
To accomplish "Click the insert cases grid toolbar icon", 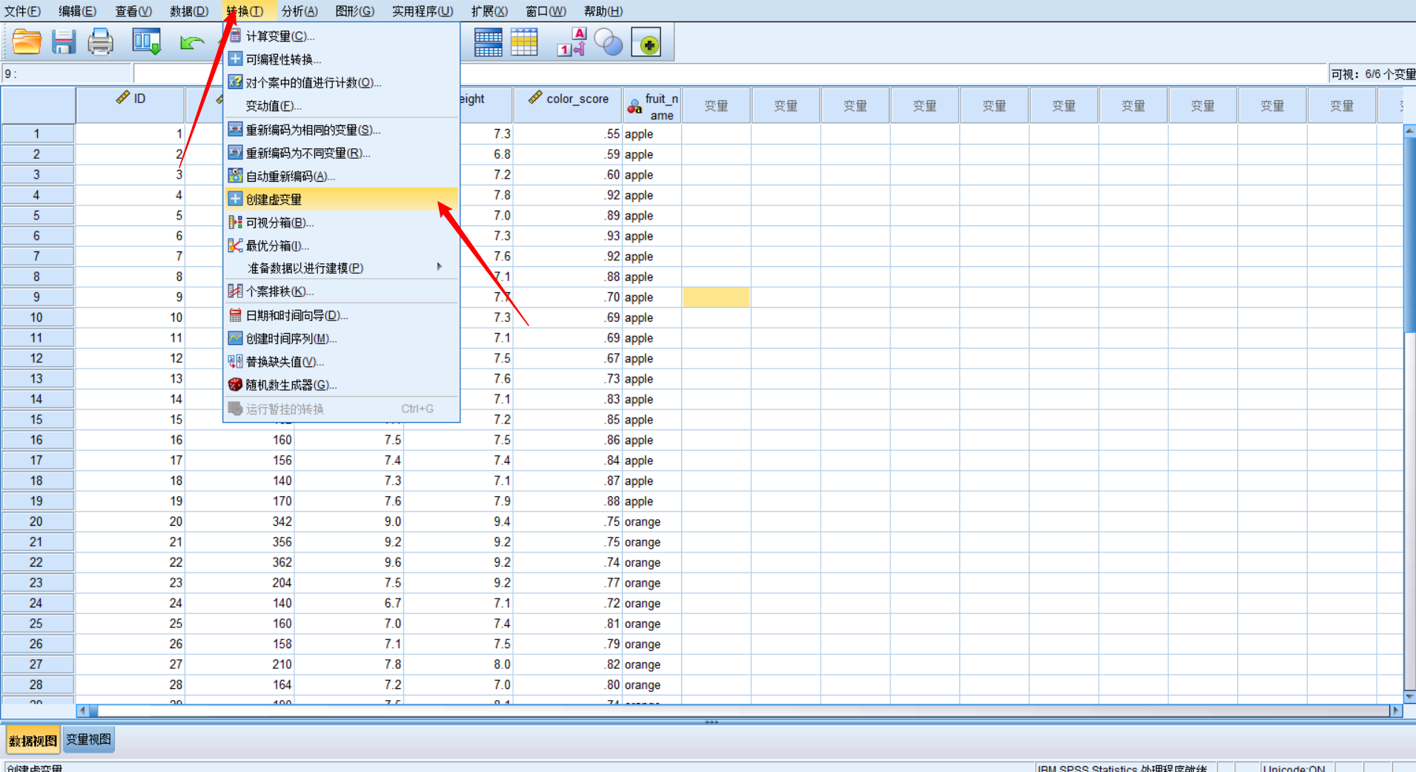I will tap(489, 42).
